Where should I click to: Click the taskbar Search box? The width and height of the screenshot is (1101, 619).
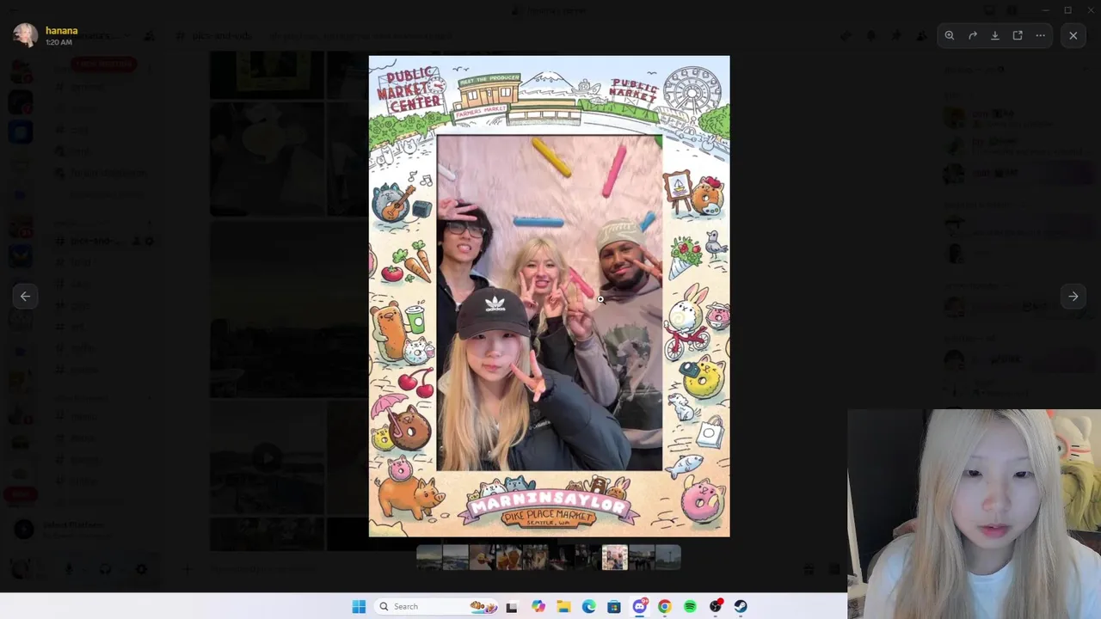click(x=435, y=606)
